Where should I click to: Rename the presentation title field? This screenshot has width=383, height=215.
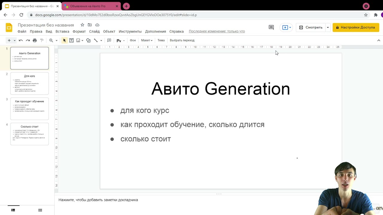click(x=46, y=25)
